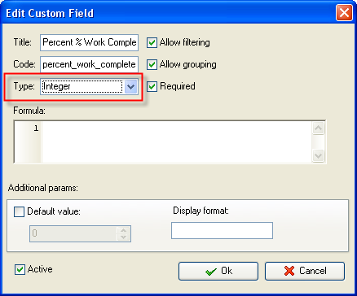Viewport: 357px width, 296px height.
Task: Select the Integer type combo box
Action: [x=89, y=87]
